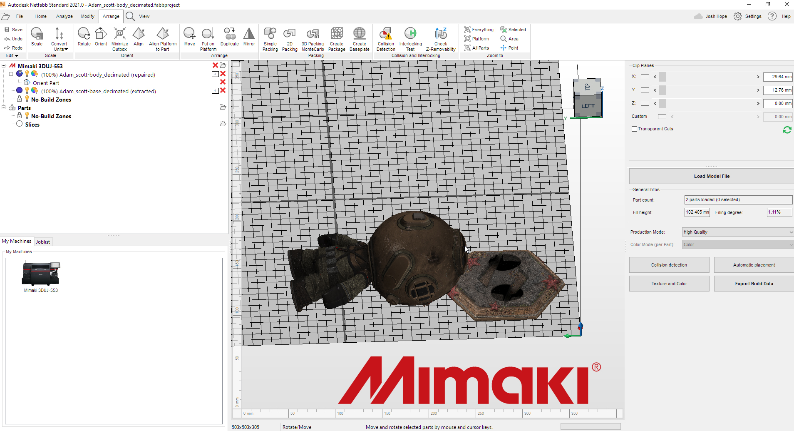This screenshot has width=794, height=431.
Task: Open the File menu
Action: (20, 16)
